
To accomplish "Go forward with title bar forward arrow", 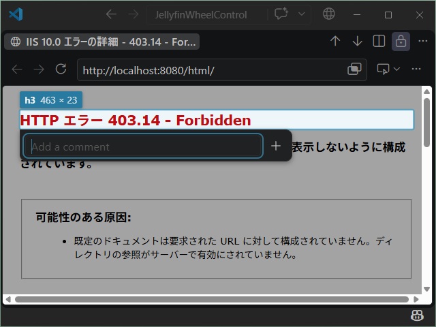I will tap(134, 14).
